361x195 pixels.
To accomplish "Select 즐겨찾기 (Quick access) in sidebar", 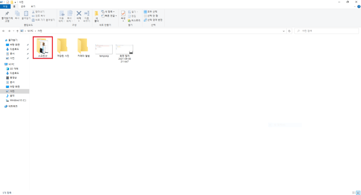I will (x=11, y=40).
